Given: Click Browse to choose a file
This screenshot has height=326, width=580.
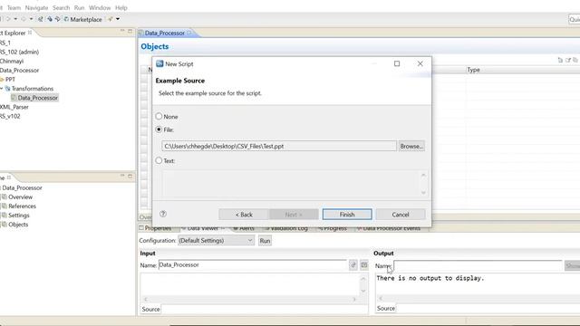Looking at the screenshot, I should point(411,146).
